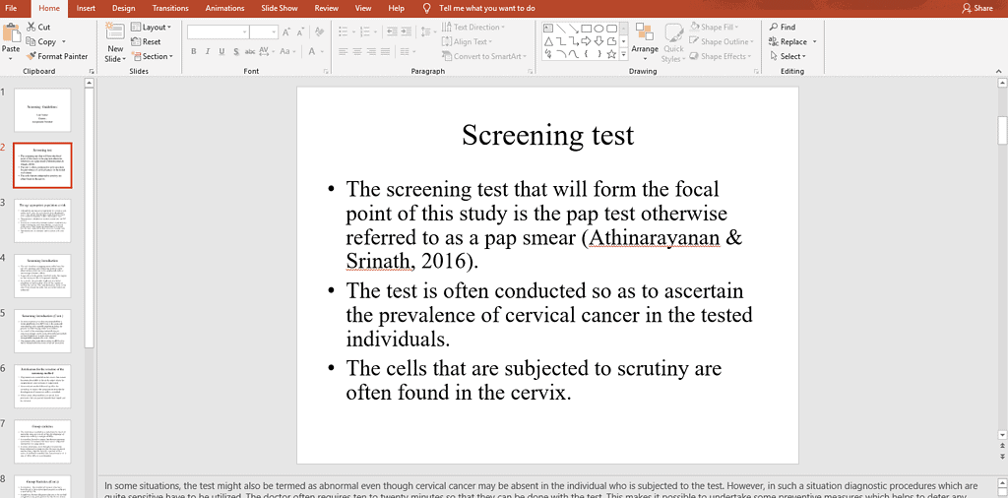Image resolution: width=1008 pixels, height=498 pixels.
Task: Open the Font Color dropdown
Action: (323, 51)
